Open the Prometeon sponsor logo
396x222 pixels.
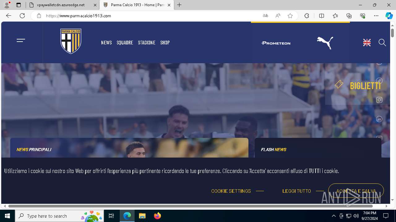[276, 43]
